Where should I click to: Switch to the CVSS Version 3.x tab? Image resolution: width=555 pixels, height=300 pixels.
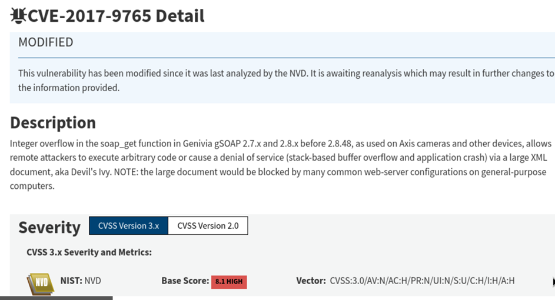(x=128, y=226)
